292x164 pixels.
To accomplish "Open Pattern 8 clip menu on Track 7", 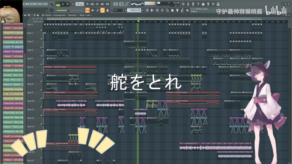I will (x=47, y=75).
